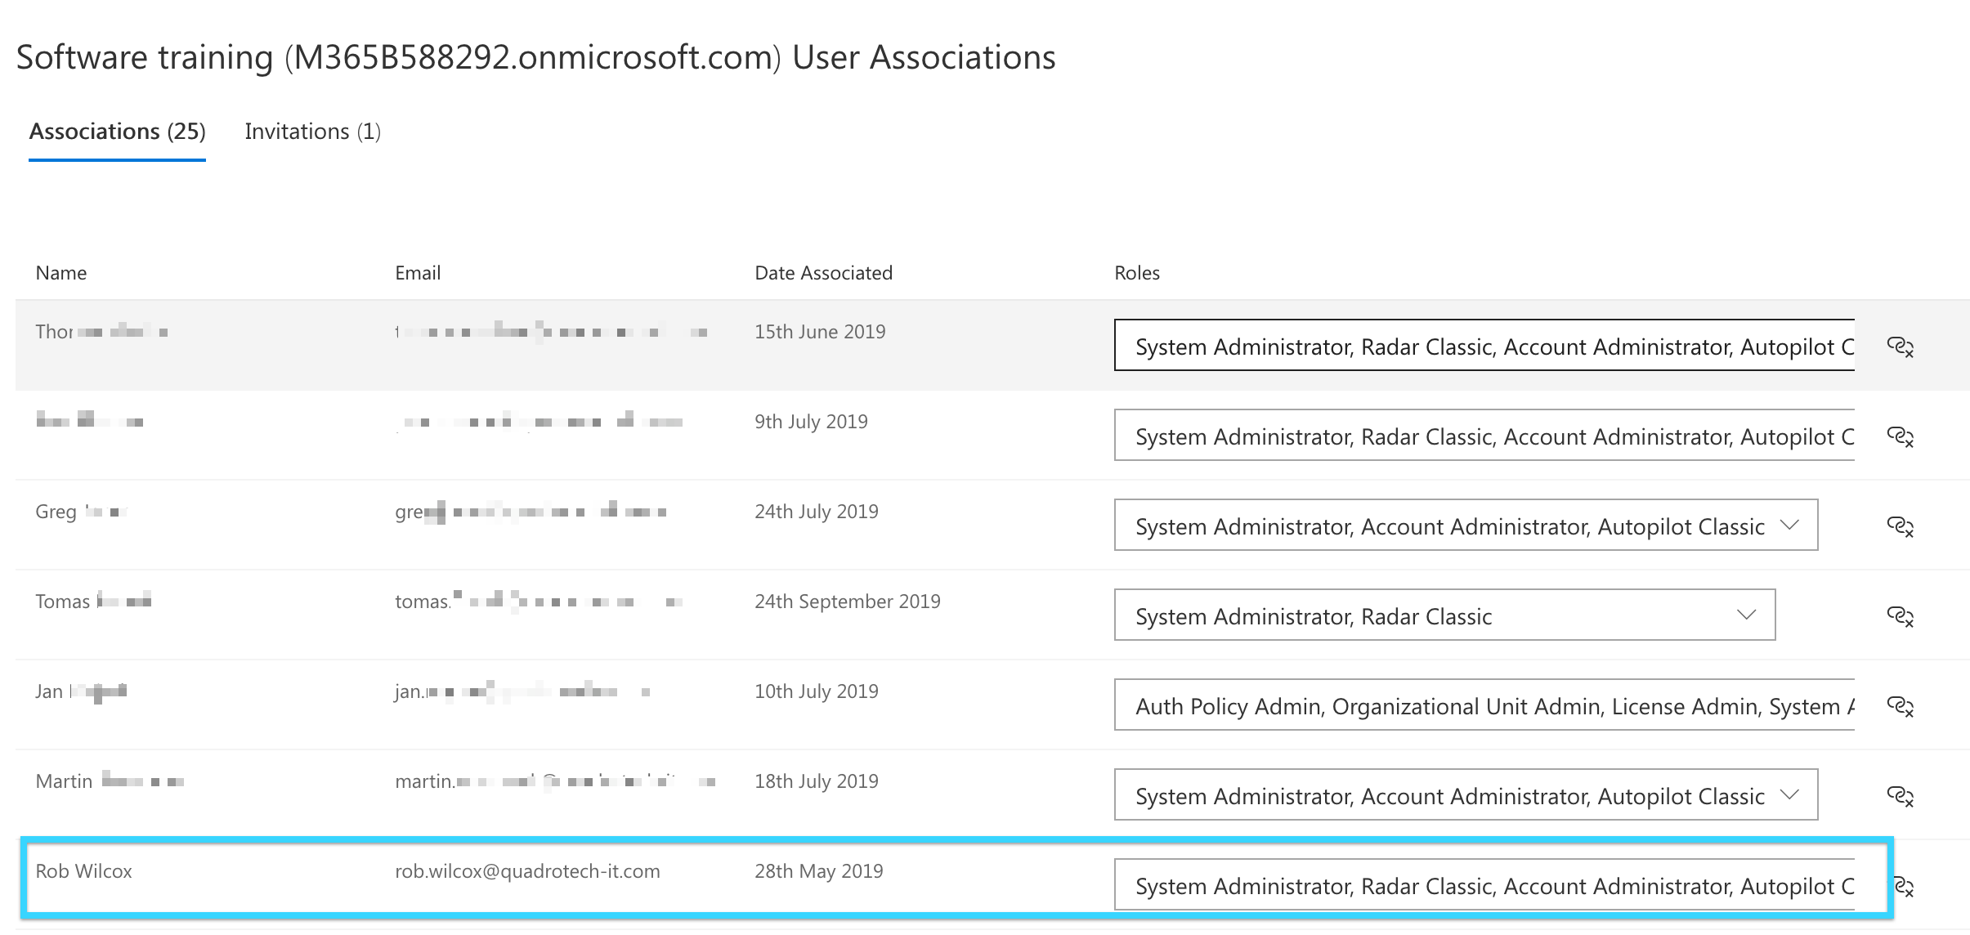Expand Greg's roles dropdown chevron
The width and height of the screenshot is (1970, 935).
(1789, 525)
